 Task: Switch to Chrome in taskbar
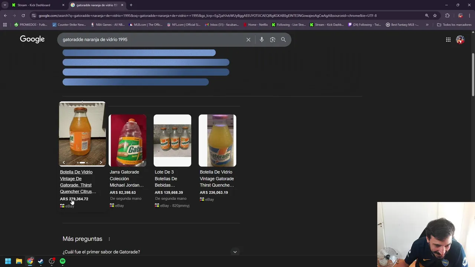[30, 261]
